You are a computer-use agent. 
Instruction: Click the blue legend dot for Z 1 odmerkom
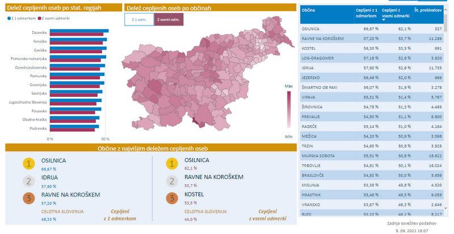(9, 19)
